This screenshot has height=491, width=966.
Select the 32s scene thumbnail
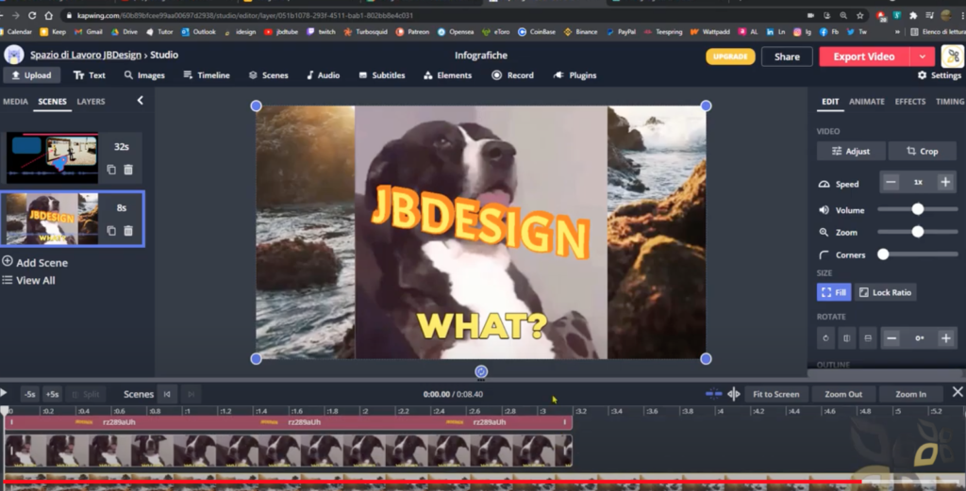(52, 157)
